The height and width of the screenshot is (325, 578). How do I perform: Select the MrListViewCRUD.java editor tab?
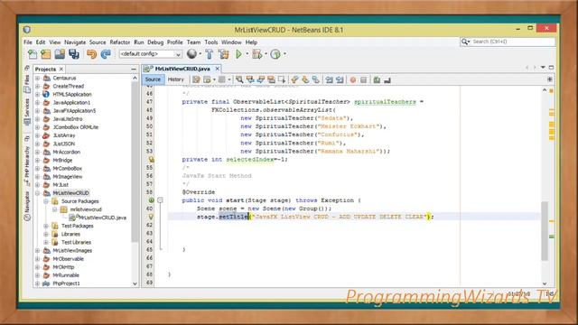coord(182,69)
